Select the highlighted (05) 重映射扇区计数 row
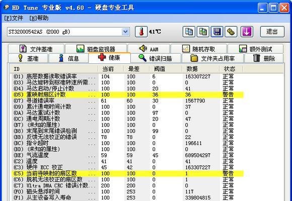Image resolution: width=292 pixels, height=201 pixels. (x=127, y=94)
